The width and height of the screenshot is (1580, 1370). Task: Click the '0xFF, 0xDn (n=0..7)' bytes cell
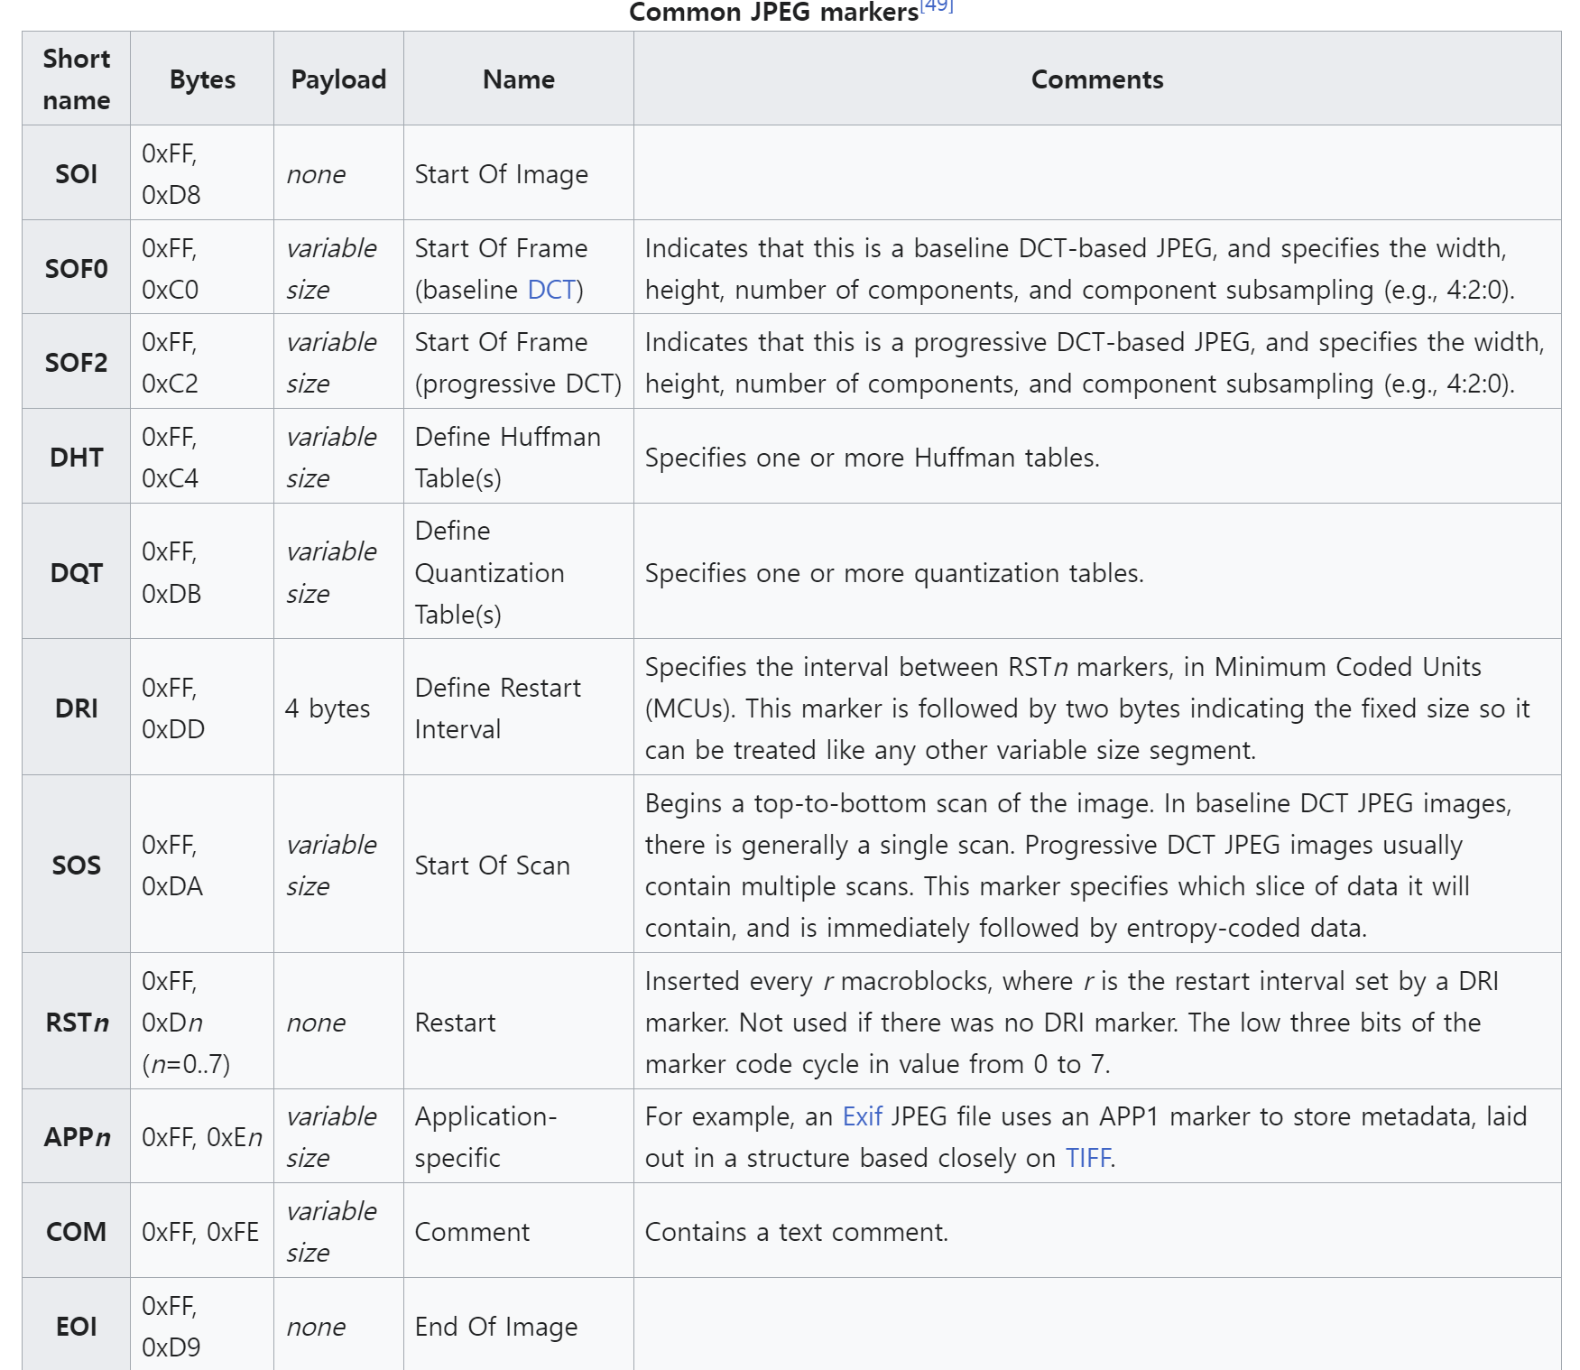tap(202, 1022)
